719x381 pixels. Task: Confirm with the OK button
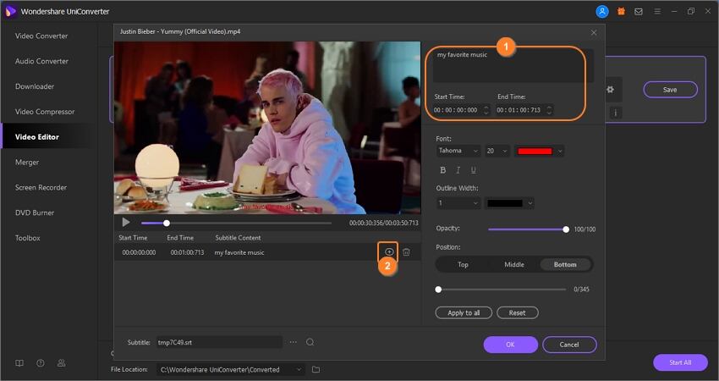point(510,345)
